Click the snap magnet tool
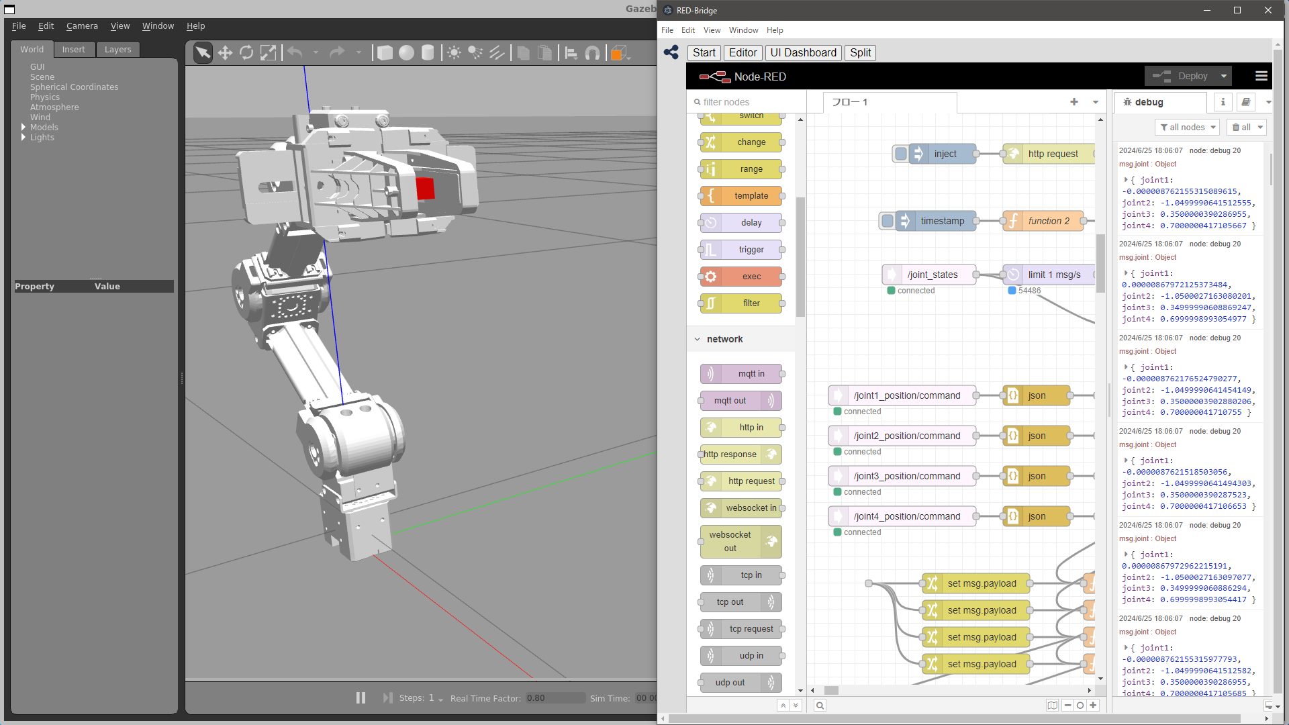The image size is (1289, 725). coord(592,53)
